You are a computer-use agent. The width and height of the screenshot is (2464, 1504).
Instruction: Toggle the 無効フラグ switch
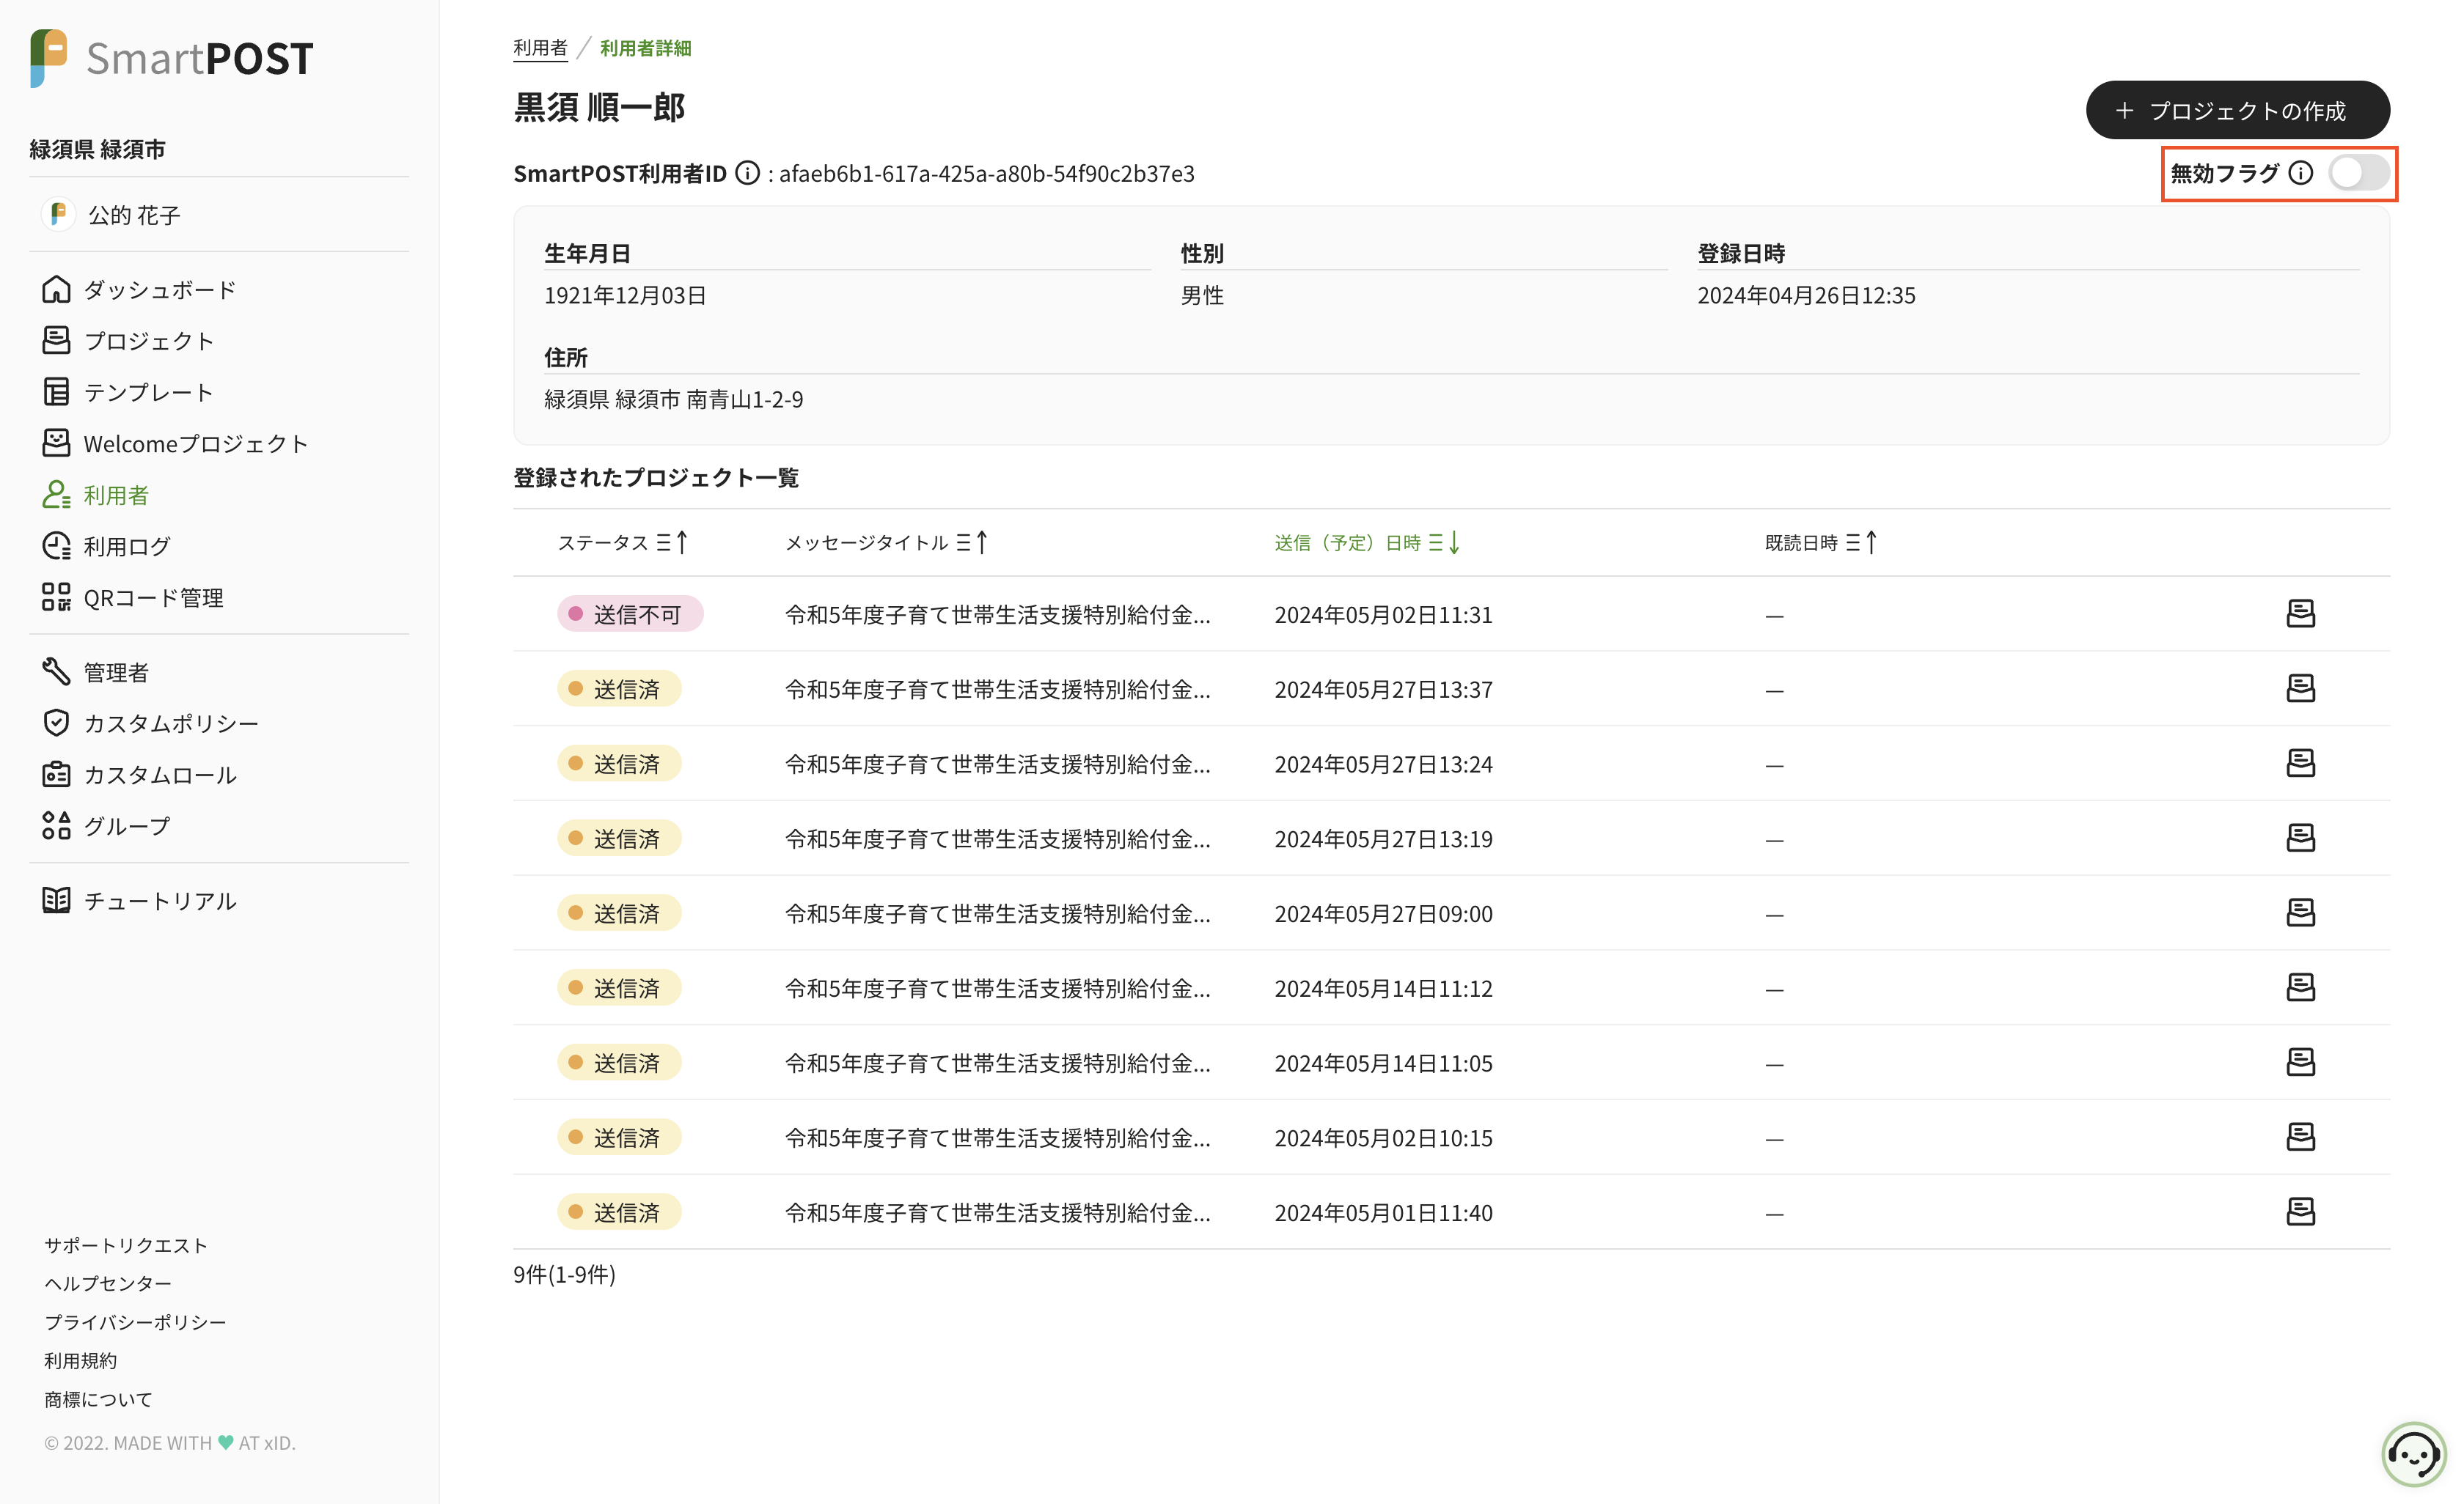click(2358, 173)
